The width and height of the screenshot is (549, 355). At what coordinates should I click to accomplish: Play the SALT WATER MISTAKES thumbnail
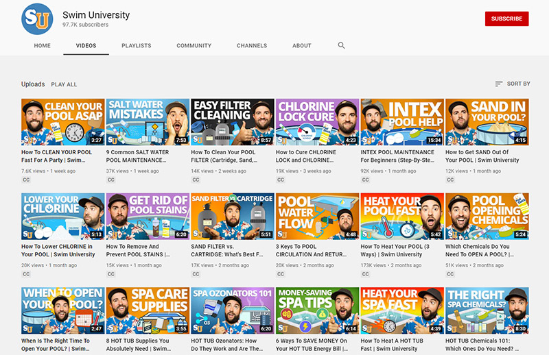point(148,122)
